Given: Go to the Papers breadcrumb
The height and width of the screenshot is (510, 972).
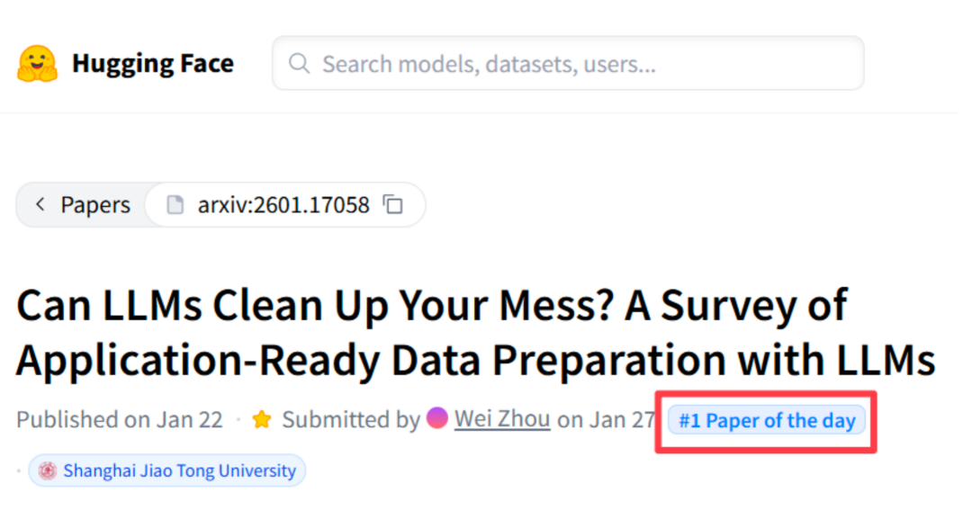Looking at the screenshot, I should tap(94, 205).
